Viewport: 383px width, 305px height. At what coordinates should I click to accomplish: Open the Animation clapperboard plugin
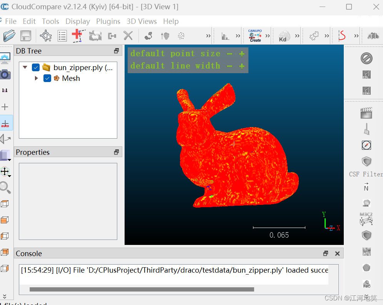coord(366,113)
